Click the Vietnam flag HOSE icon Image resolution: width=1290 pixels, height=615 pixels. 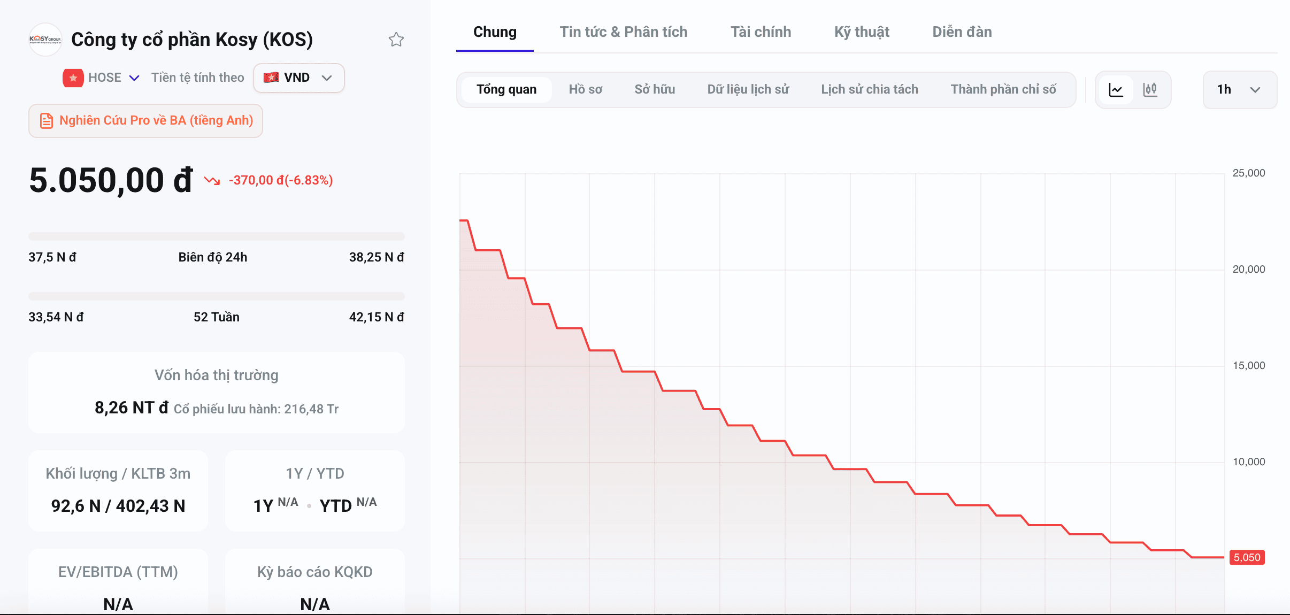click(x=73, y=78)
